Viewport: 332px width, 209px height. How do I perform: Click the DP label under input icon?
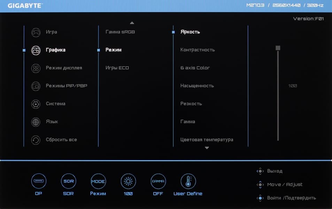click(39, 194)
